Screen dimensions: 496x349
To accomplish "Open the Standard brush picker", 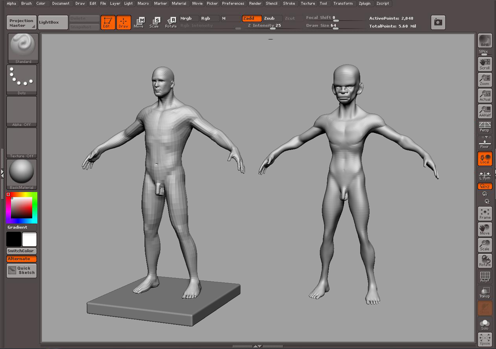I will [23, 48].
